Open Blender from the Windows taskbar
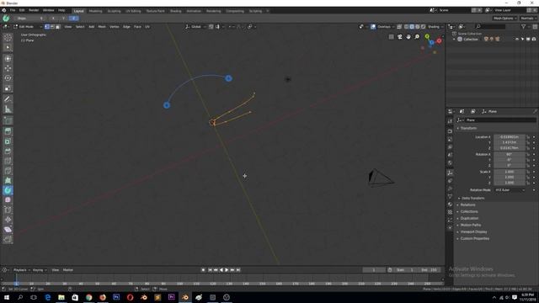The width and height of the screenshot is (539, 303). coord(185,297)
